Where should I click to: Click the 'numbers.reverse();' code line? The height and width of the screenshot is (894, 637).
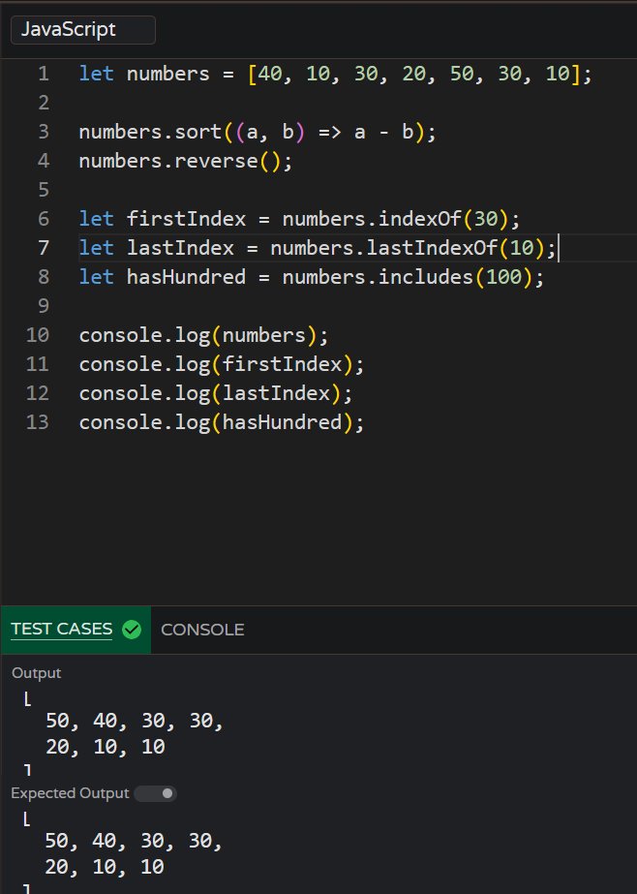[185, 161]
